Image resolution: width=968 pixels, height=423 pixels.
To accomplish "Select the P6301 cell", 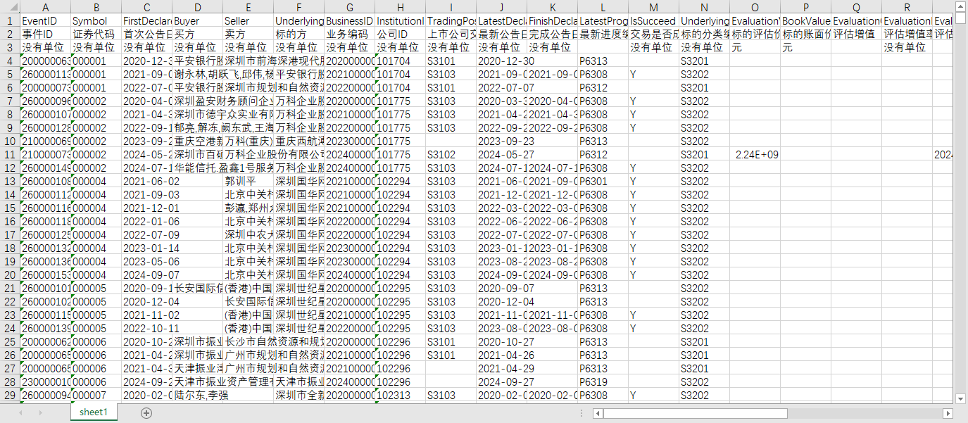I will point(603,181).
